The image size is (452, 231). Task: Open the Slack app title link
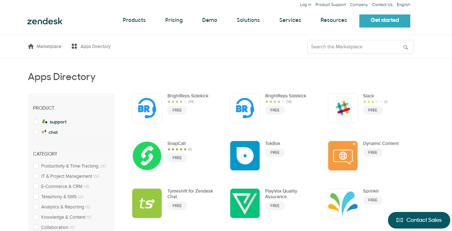369,96
